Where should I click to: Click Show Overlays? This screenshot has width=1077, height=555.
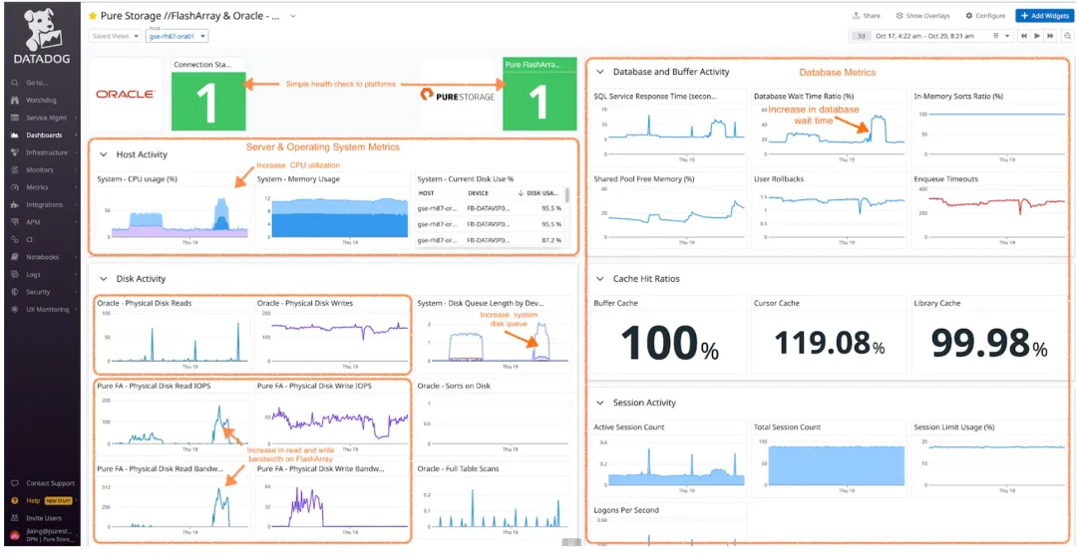923,15
